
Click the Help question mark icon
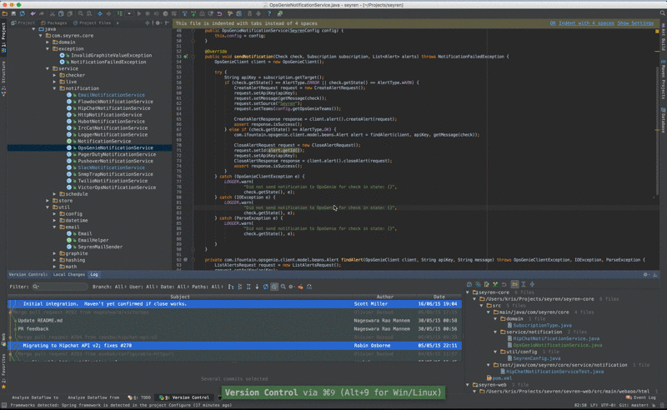click(269, 13)
